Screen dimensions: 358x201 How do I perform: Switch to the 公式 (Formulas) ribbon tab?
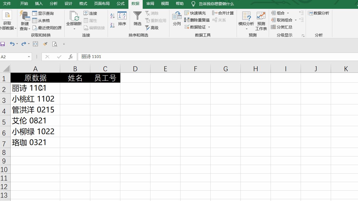pos(120,4)
